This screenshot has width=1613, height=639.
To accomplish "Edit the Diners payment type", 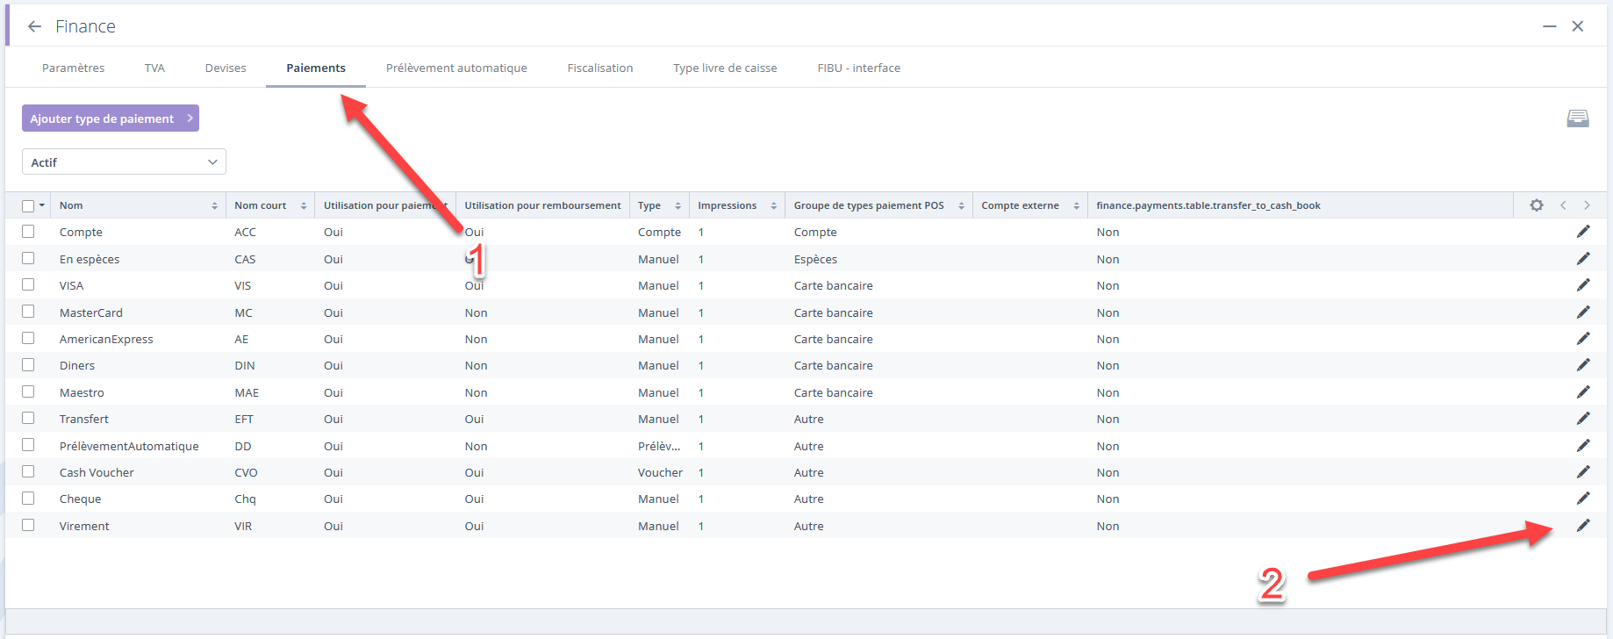I will [x=1583, y=365].
